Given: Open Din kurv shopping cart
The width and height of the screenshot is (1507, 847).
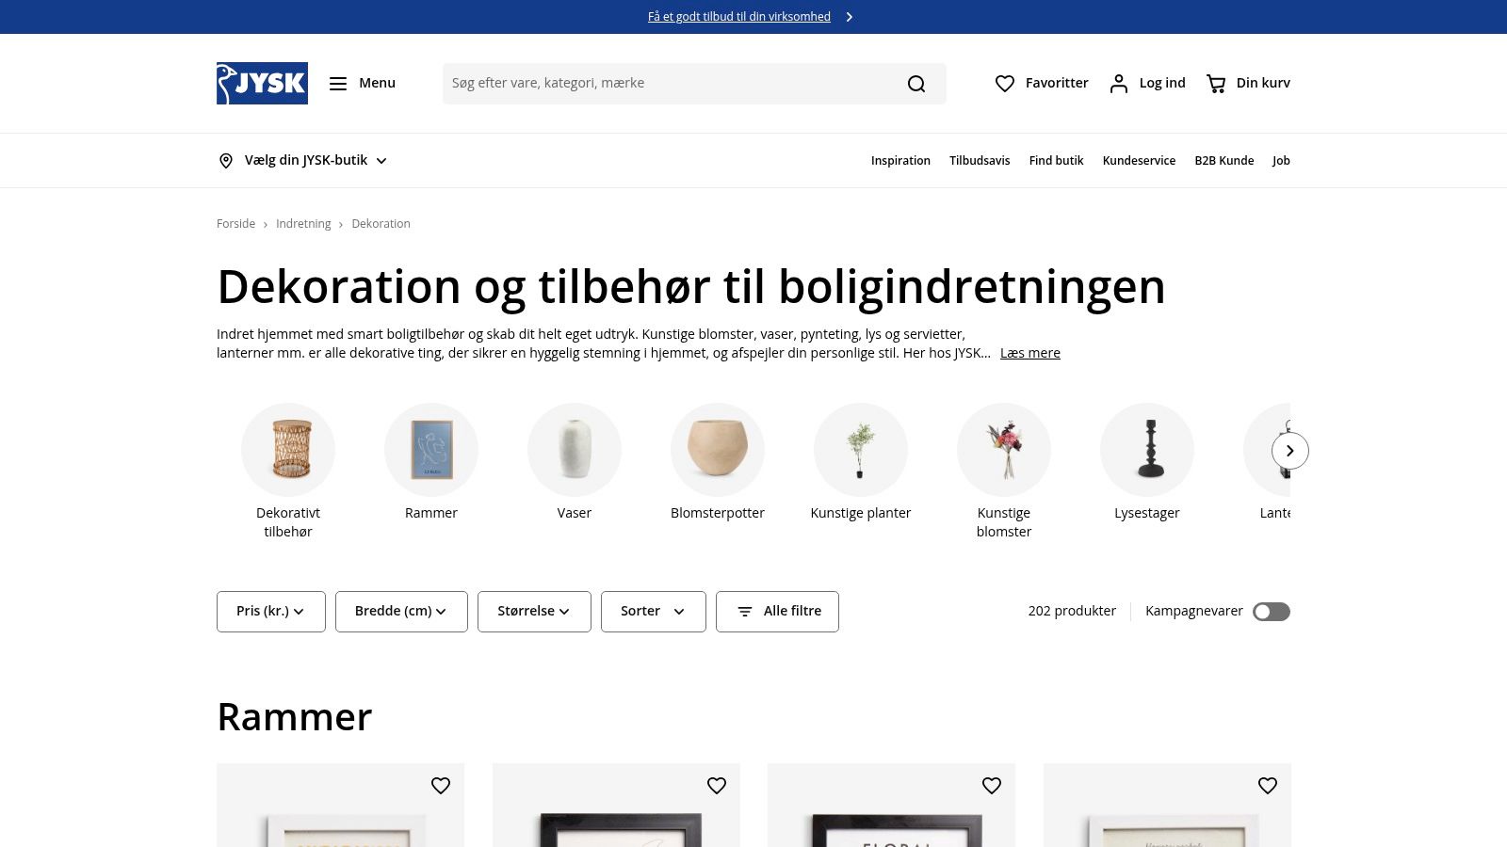Looking at the screenshot, I should pyautogui.click(x=1216, y=84).
